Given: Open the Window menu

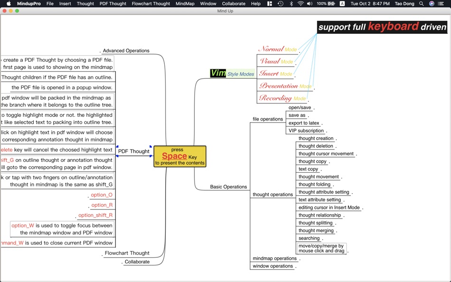Looking at the screenshot, I should coord(208,4).
